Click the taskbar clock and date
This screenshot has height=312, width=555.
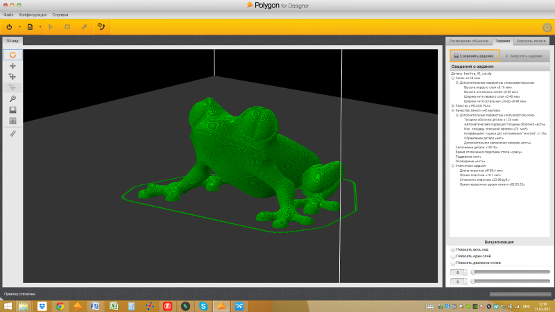(543, 306)
